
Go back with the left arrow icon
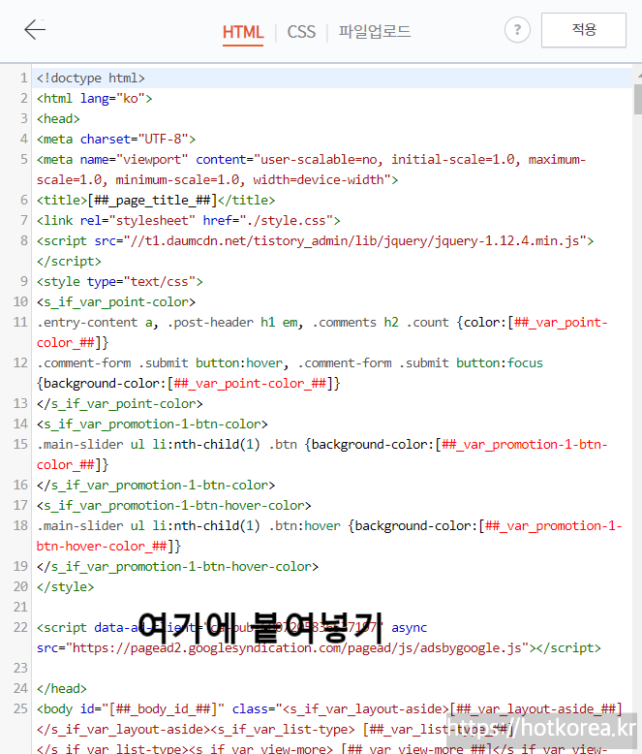click(x=35, y=30)
